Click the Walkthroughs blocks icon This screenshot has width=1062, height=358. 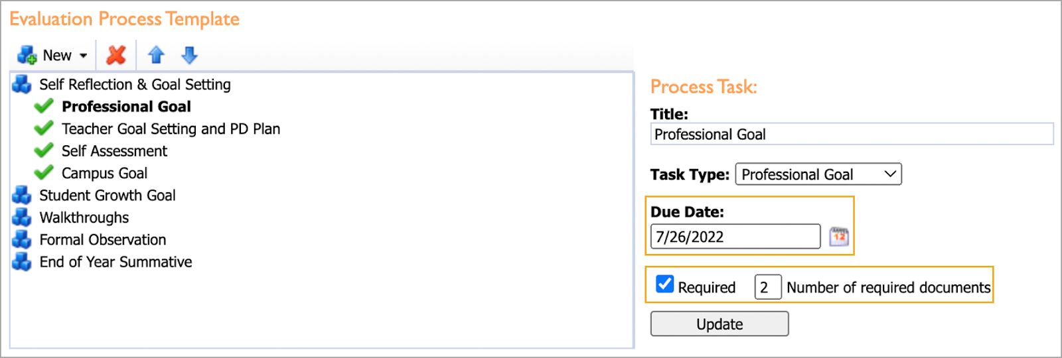click(x=22, y=217)
